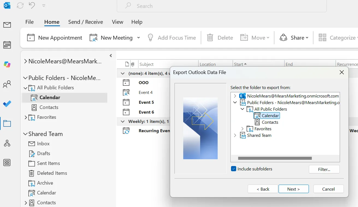Select Shared Team in the export dialog tree
Viewport: 358px width, 207px height.
tap(259, 135)
